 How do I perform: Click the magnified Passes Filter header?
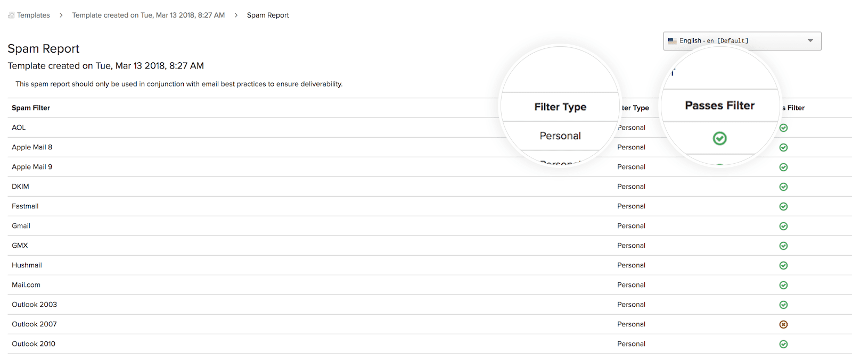(719, 105)
